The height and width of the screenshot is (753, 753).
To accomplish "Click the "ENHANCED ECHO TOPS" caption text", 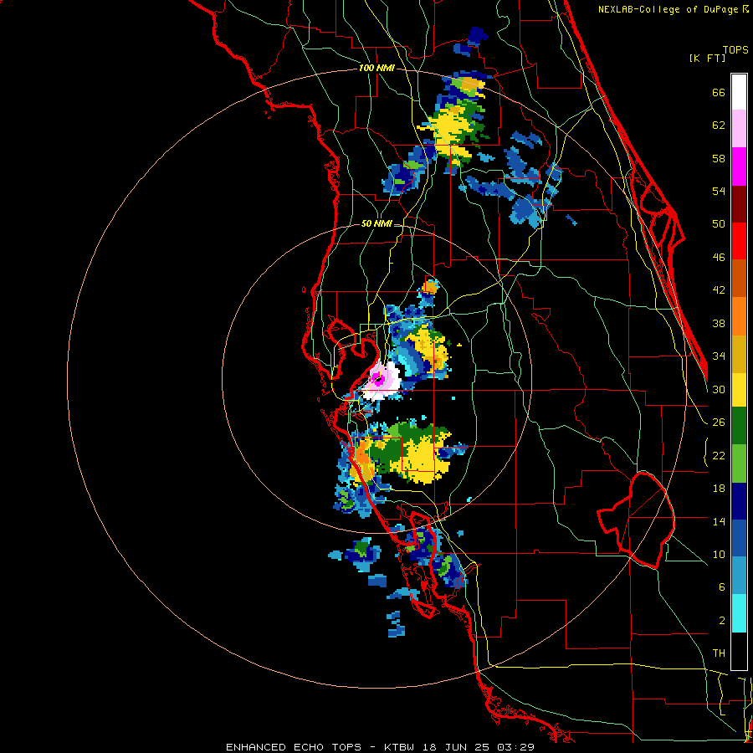I will point(294,747).
